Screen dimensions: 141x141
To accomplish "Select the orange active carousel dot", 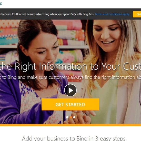I will pos(71,117).
